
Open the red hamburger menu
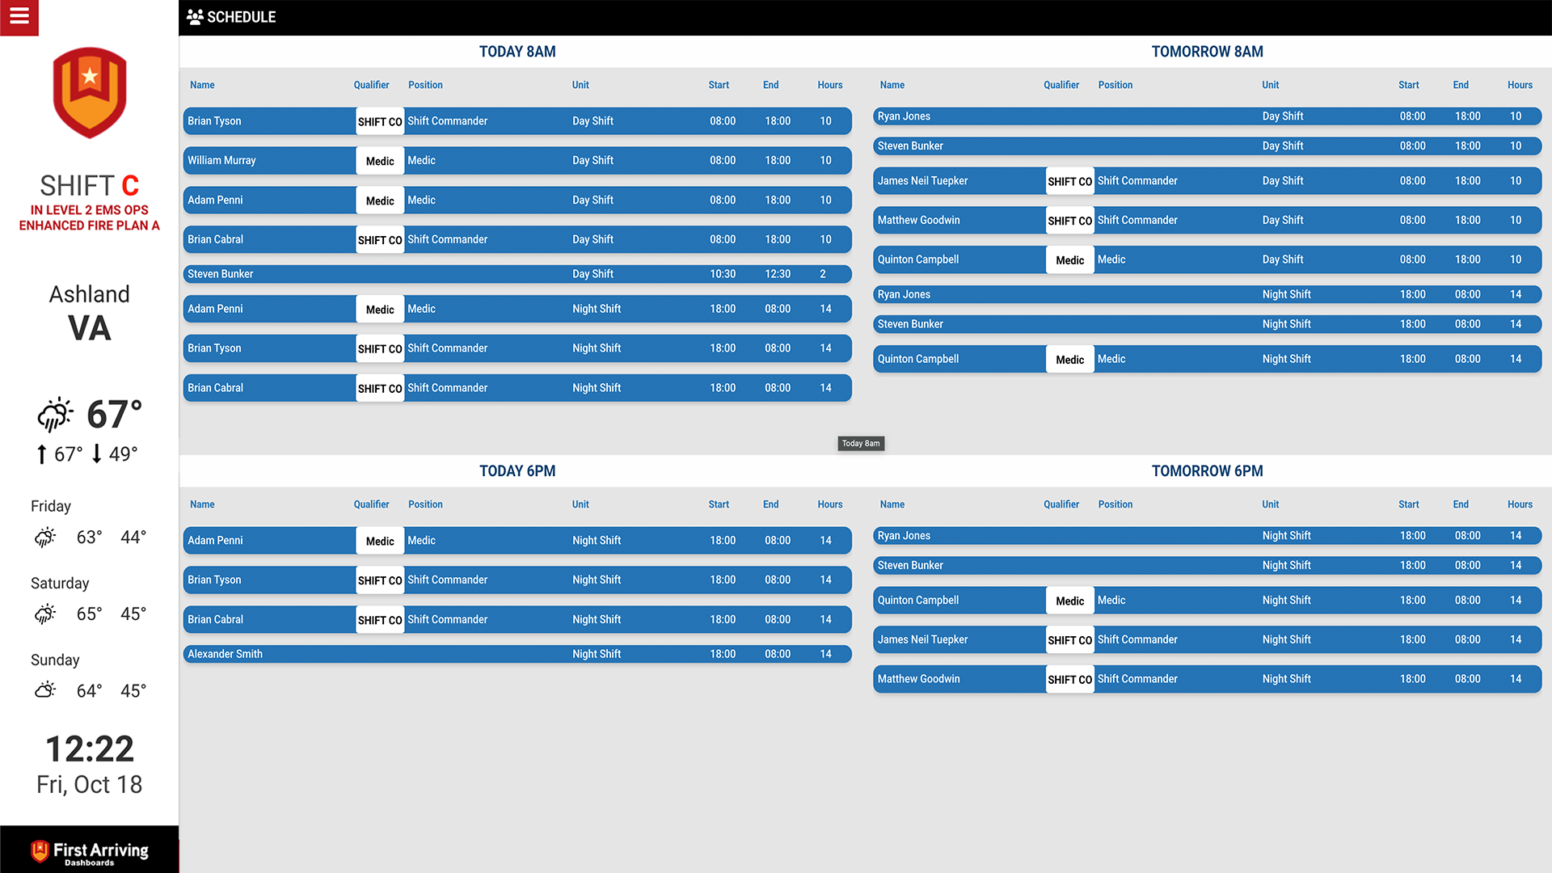click(x=19, y=16)
